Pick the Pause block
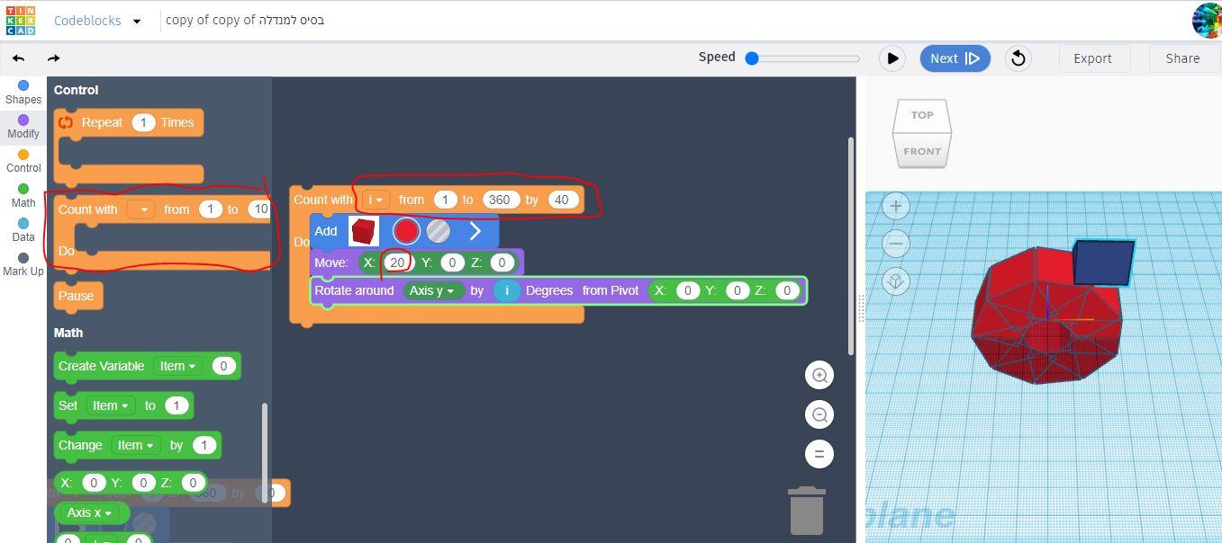Viewport: 1222px width, 543px height. (77, 295)
